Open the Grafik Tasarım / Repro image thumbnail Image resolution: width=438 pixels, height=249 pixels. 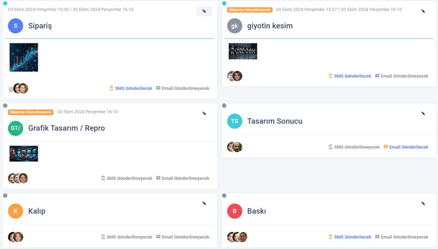23,153
